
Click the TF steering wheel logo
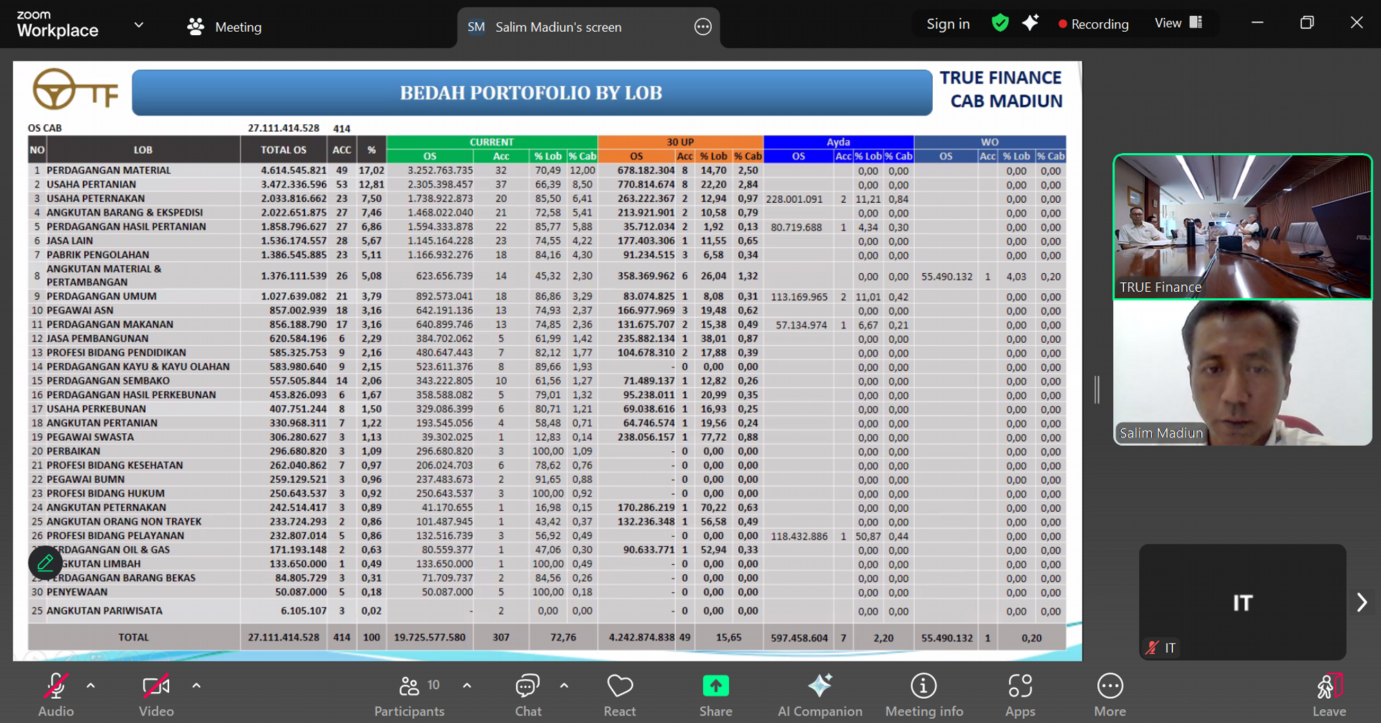(75, 89)
